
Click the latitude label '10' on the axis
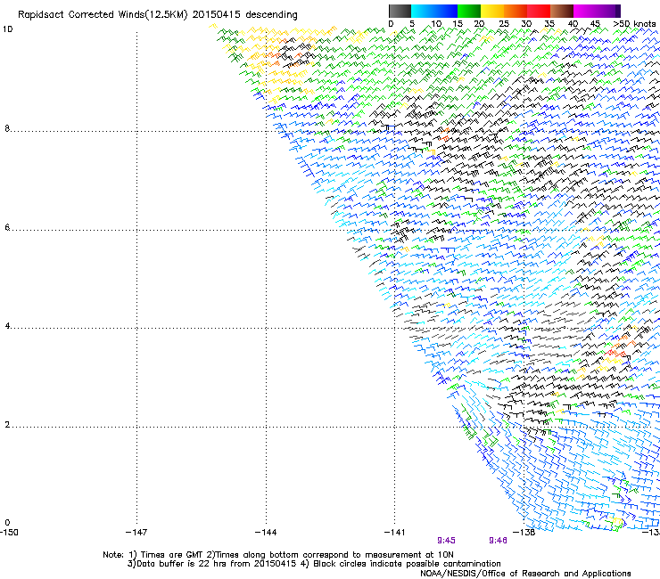pyautogui.click(x=7, y=29)
